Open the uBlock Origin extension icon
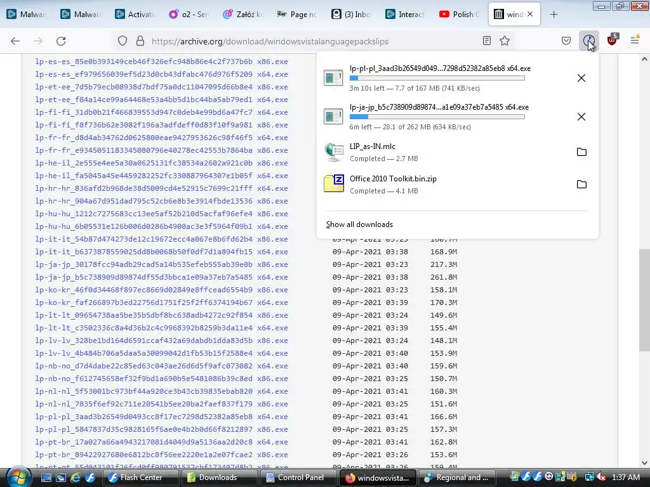650x487 pixels. 612,41
